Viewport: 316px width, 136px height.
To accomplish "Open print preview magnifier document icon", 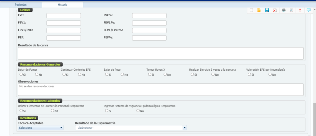I will pyautogui.click(x=291, y=10).
